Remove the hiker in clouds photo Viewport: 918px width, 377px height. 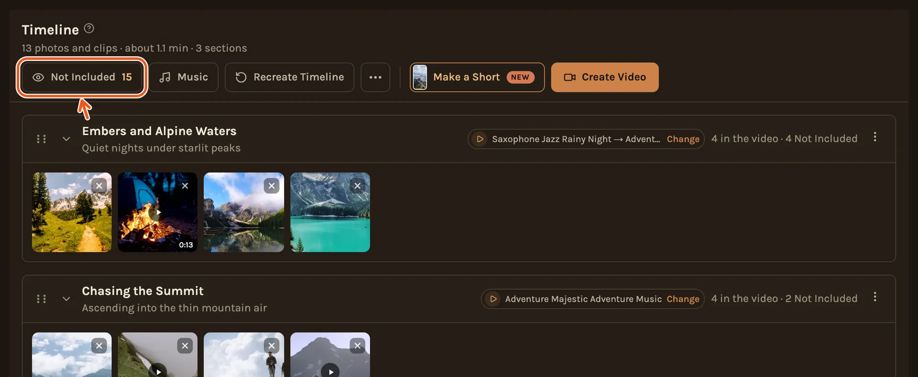coord(272,345)
